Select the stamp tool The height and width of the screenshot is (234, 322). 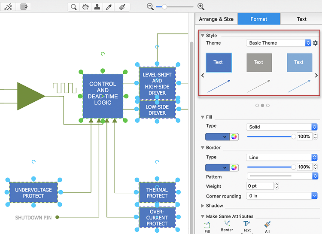click(98, 7)
